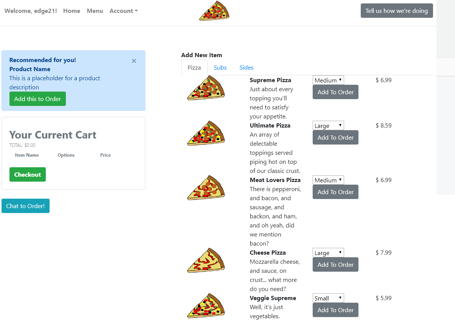455x322 pixels.
Task: Click the Veggie Supreme slice image
Action: click(206, 306)
